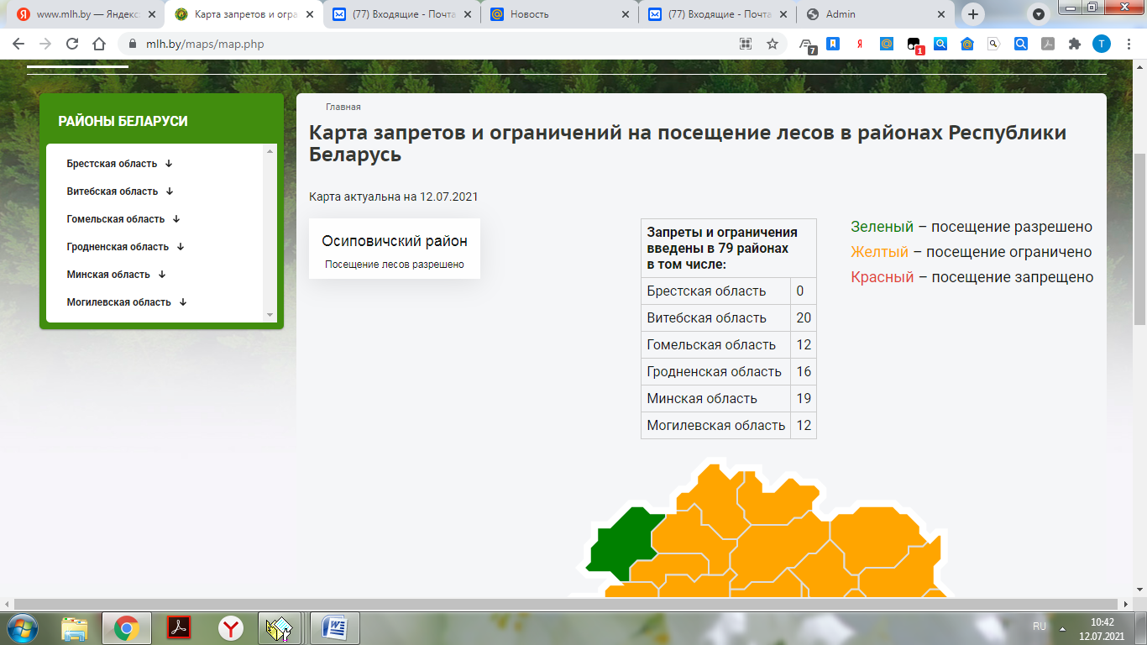Open a new browser tab
This screenshot has height=645, width=1147.
973,14
